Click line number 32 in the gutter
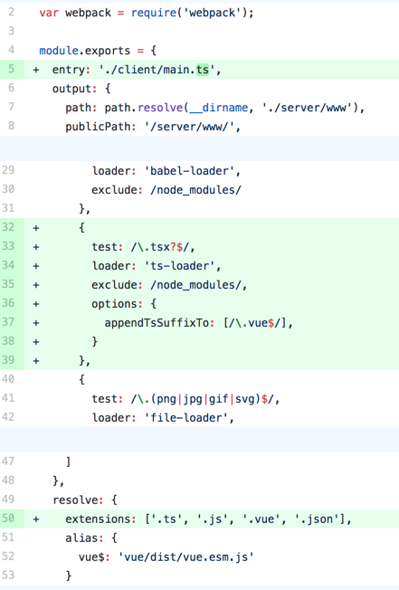 [8, 227]
